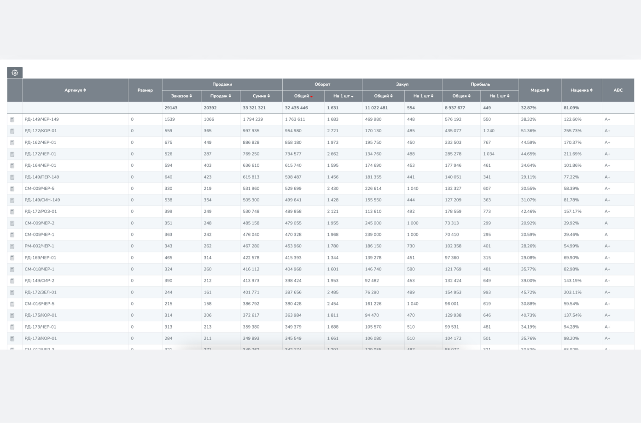
Task: Sort by Продаж column under Продажи
Action: click(221, 96)
